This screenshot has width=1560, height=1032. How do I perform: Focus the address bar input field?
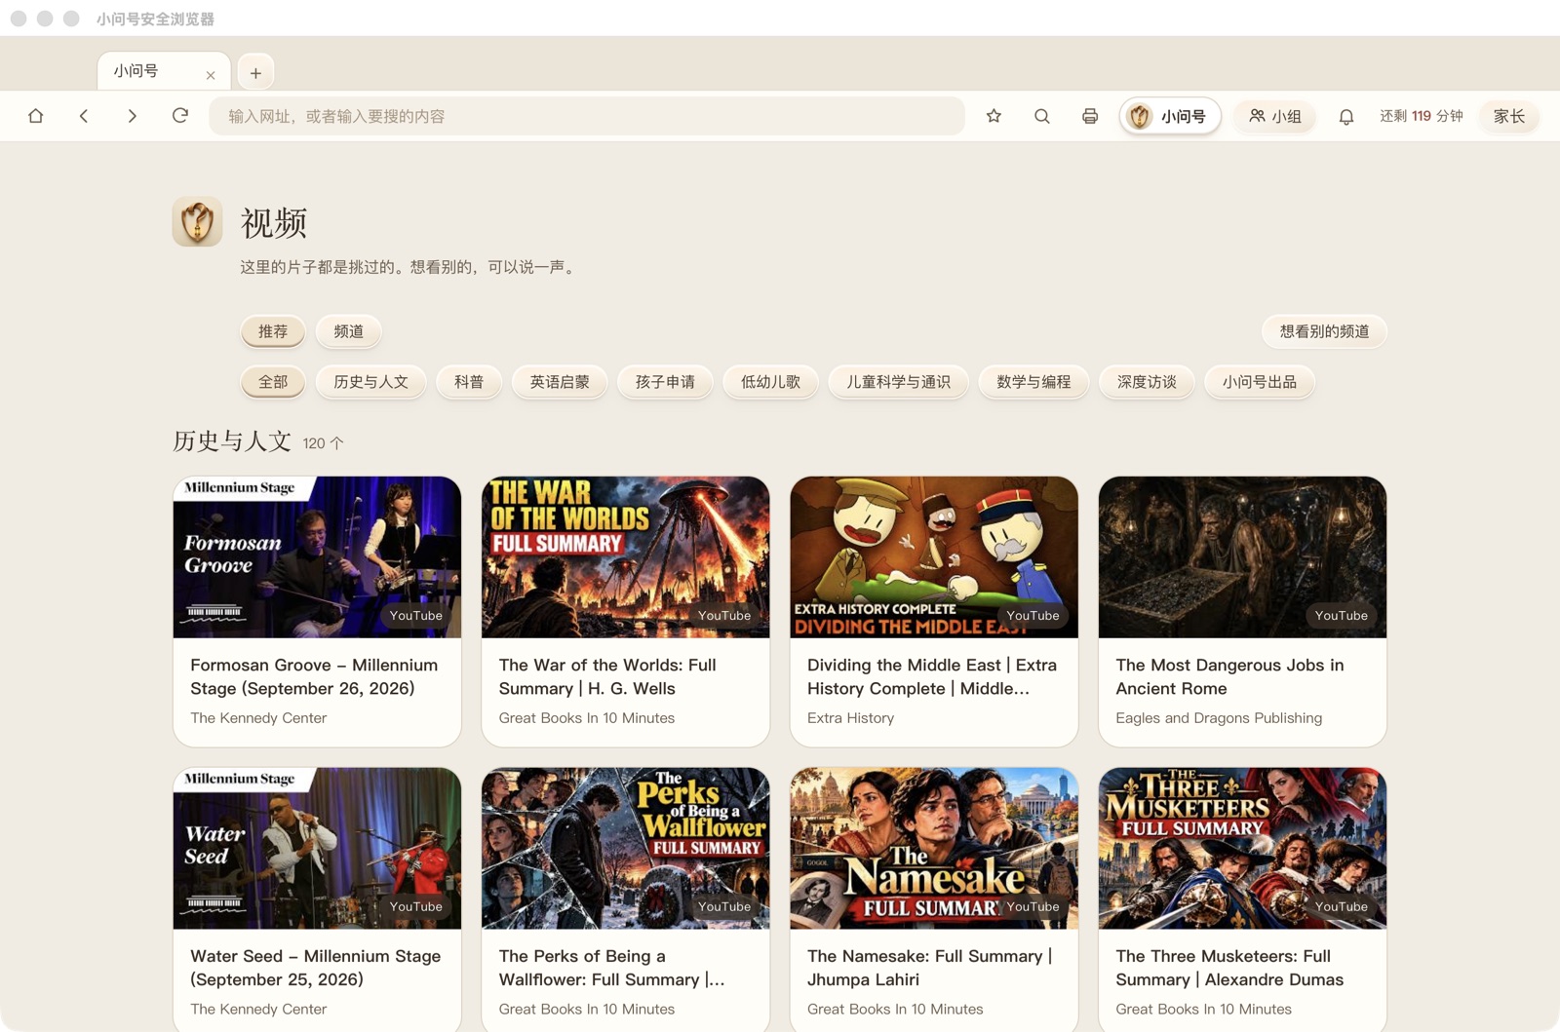(x=587, y=116)
